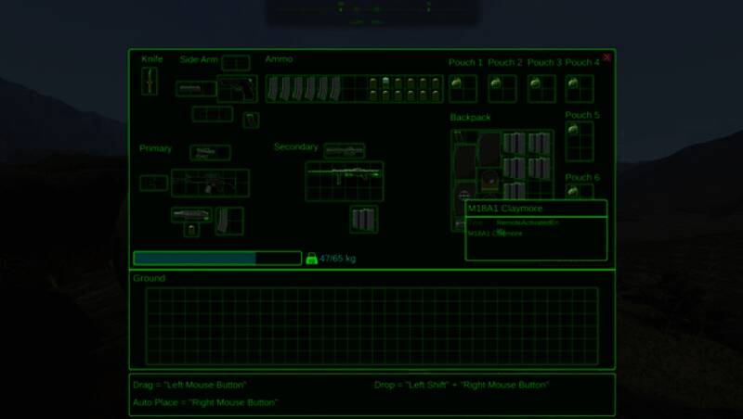Viewport: 743px width, 419px height.
Task: Click the pistol in the Side Arm slot
Action: (x=237, y=88)
